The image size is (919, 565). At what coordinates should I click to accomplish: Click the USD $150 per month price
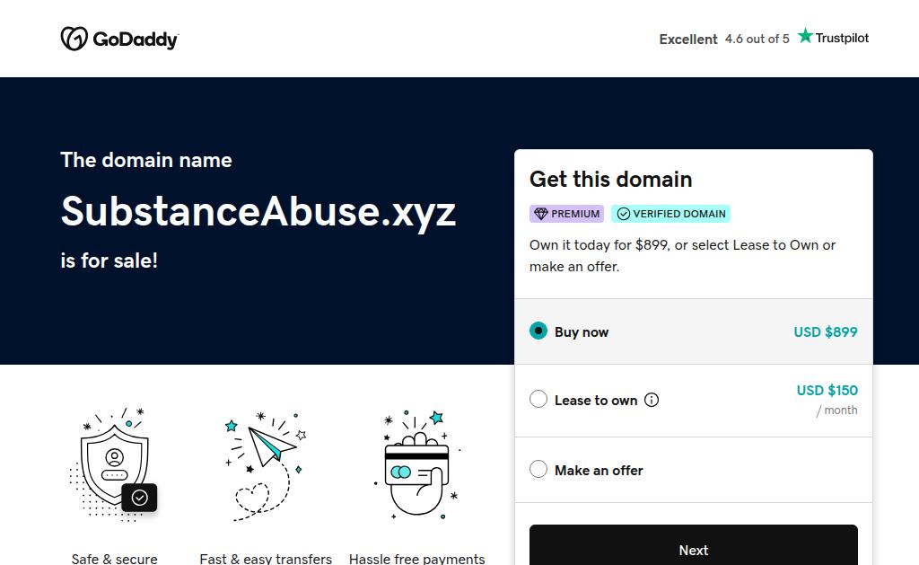(827, 391)
